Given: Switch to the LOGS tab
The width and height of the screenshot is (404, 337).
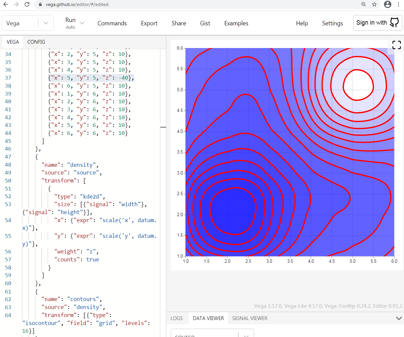Looking at the screenshot, I should tap(177, 318).
